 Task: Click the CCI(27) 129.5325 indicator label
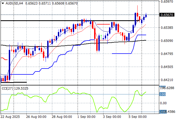tap(15, 89)
